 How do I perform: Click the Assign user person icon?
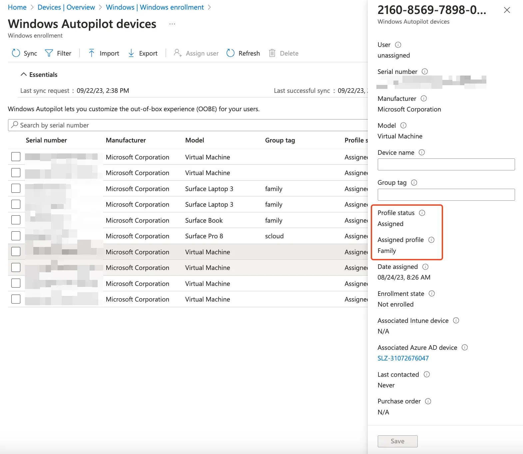(x=178, y=53)
